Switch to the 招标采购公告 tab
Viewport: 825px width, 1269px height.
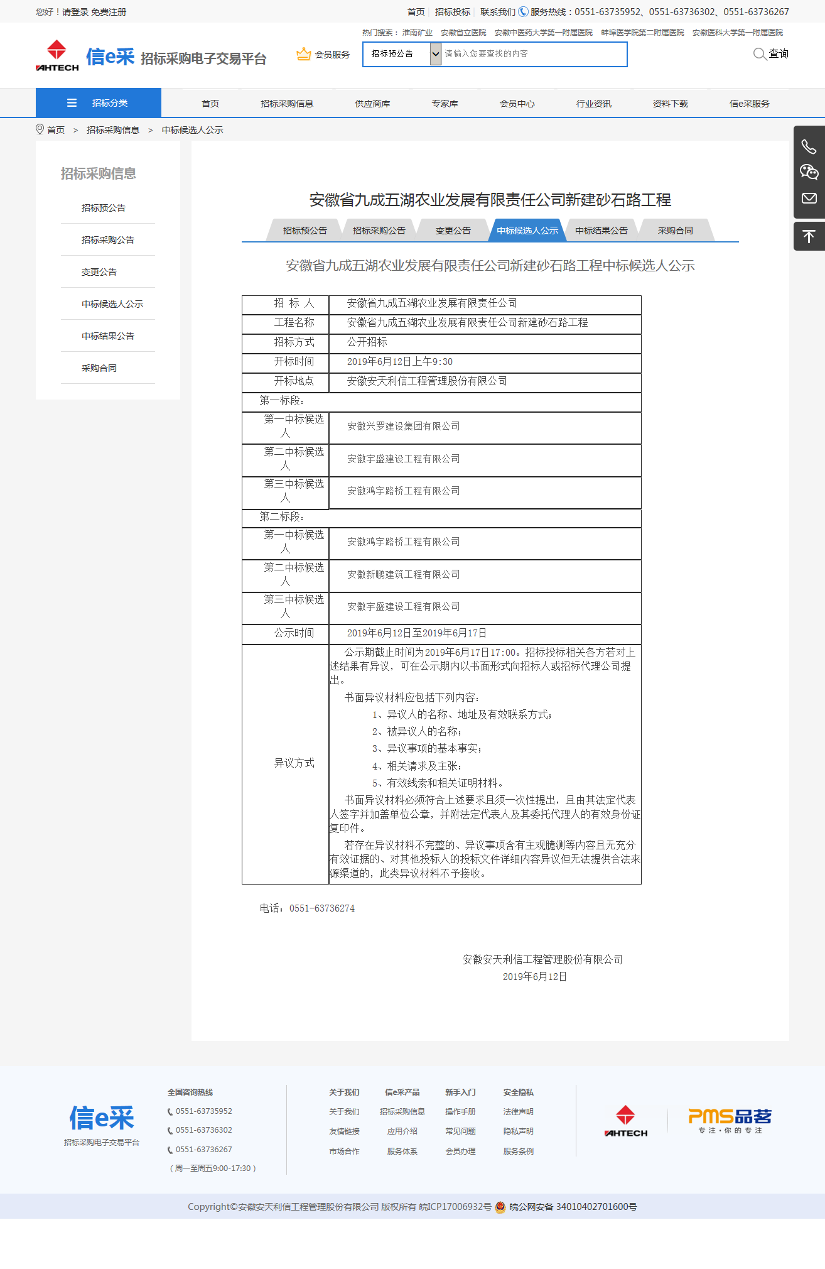pyautogui.click(x=379, y=231)
